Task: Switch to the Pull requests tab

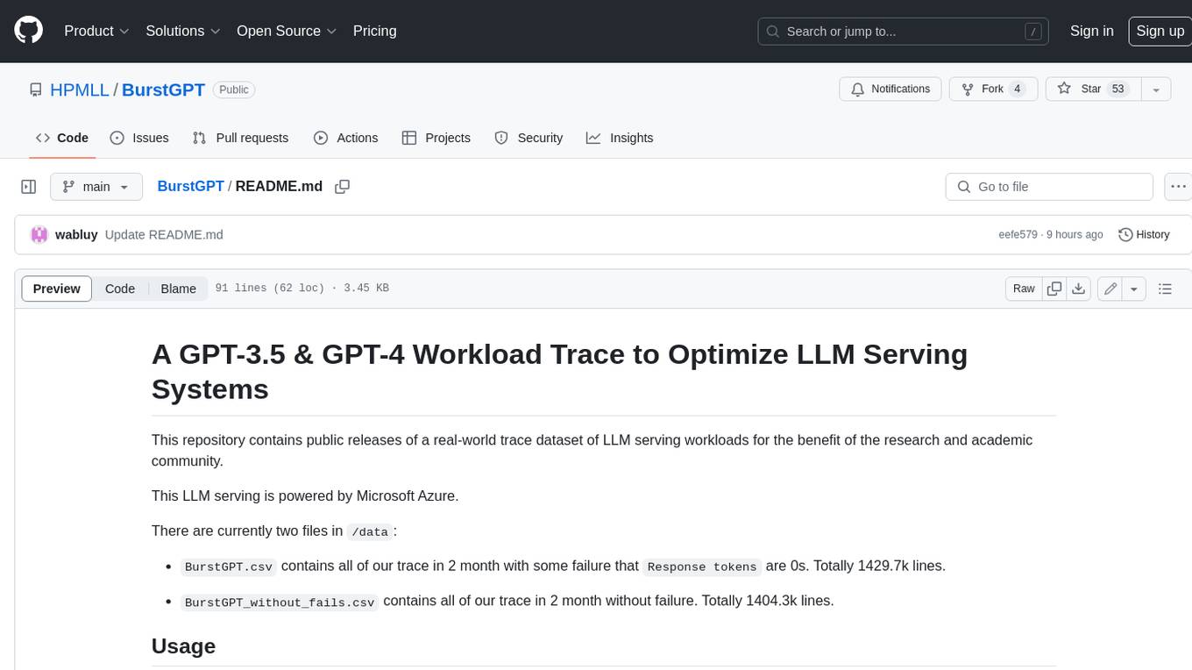Action: [x=240, y=138]
